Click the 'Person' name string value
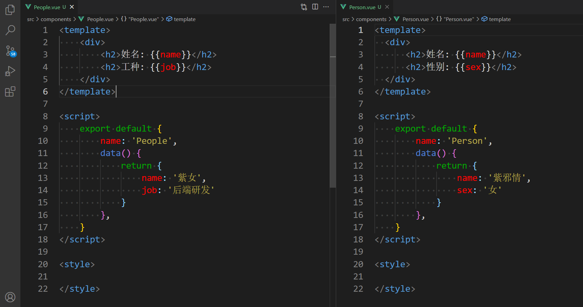Screen dimensions: 583x307 (468, 141)
